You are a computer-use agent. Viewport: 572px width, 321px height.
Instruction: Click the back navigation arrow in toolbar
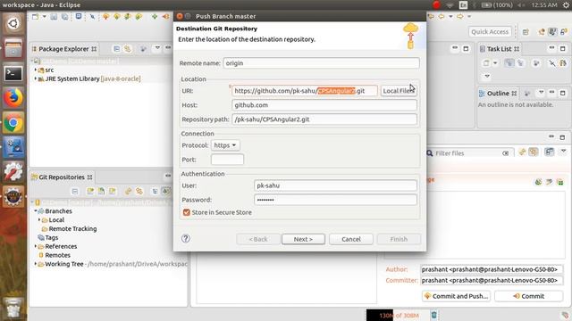point(441,16)
